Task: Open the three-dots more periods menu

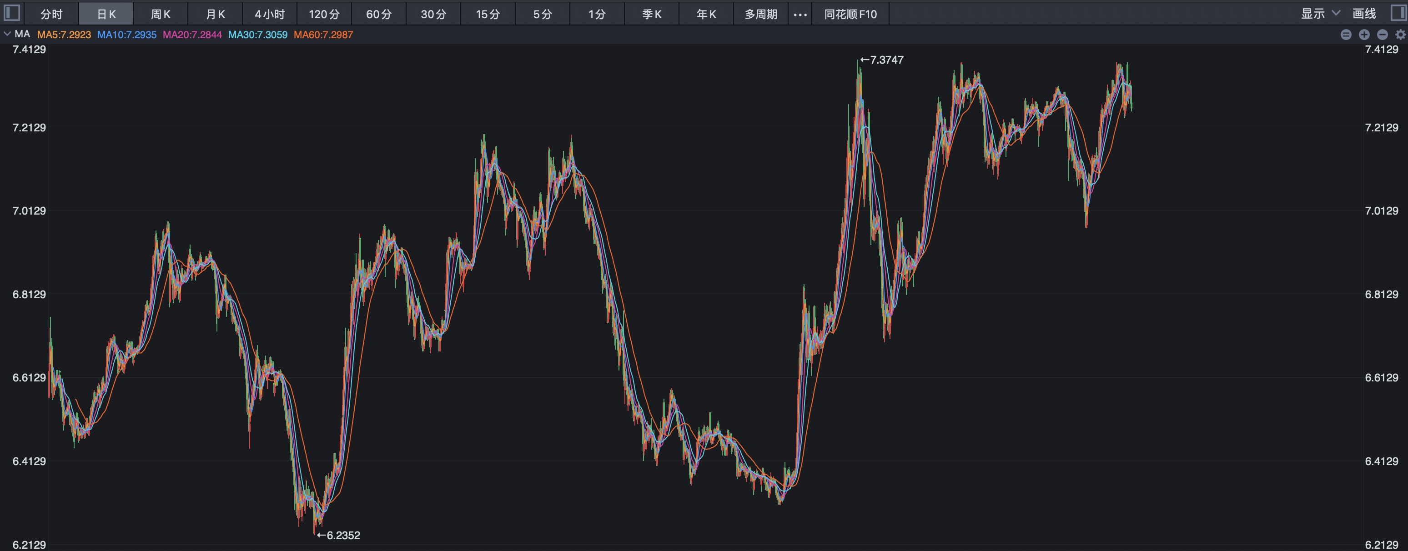Action: tap(800, 14)
